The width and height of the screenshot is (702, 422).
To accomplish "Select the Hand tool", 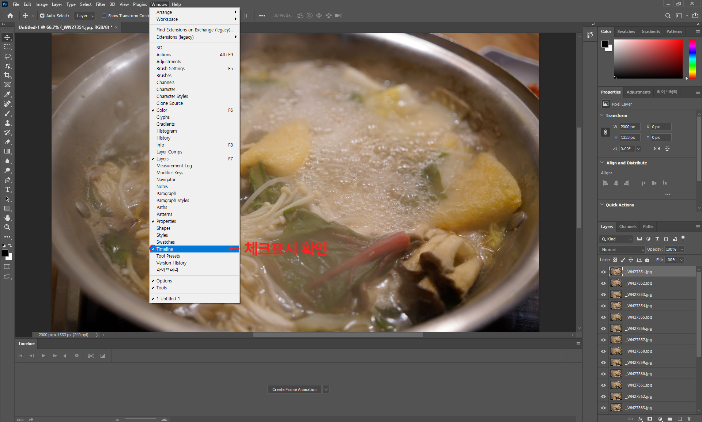I will 7,218.
